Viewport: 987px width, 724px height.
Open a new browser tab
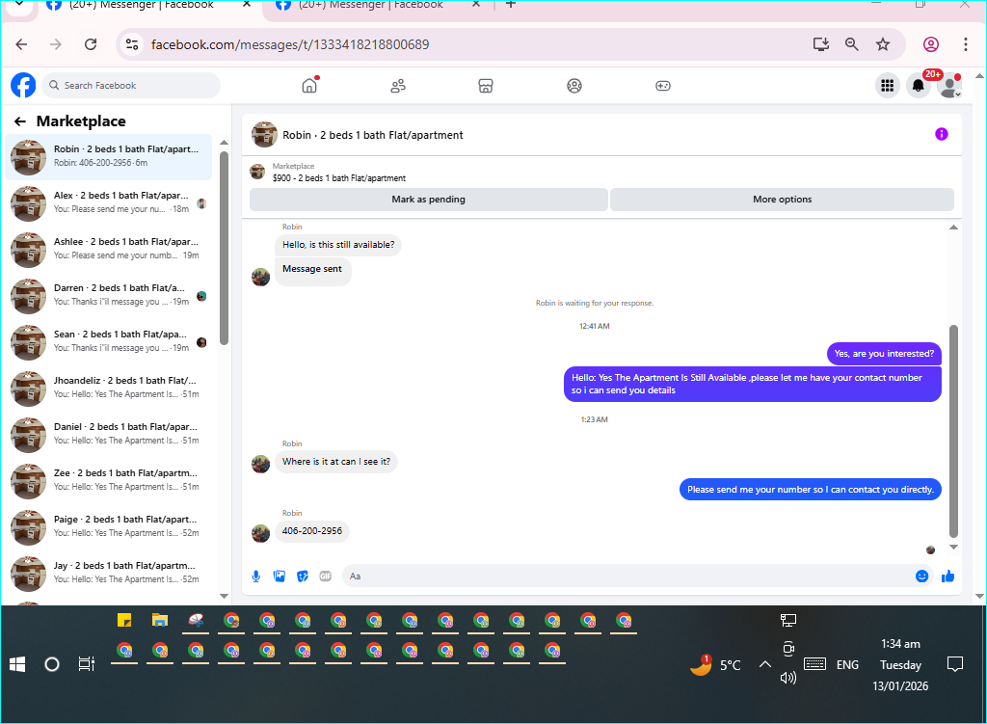(x=511, y=5)
